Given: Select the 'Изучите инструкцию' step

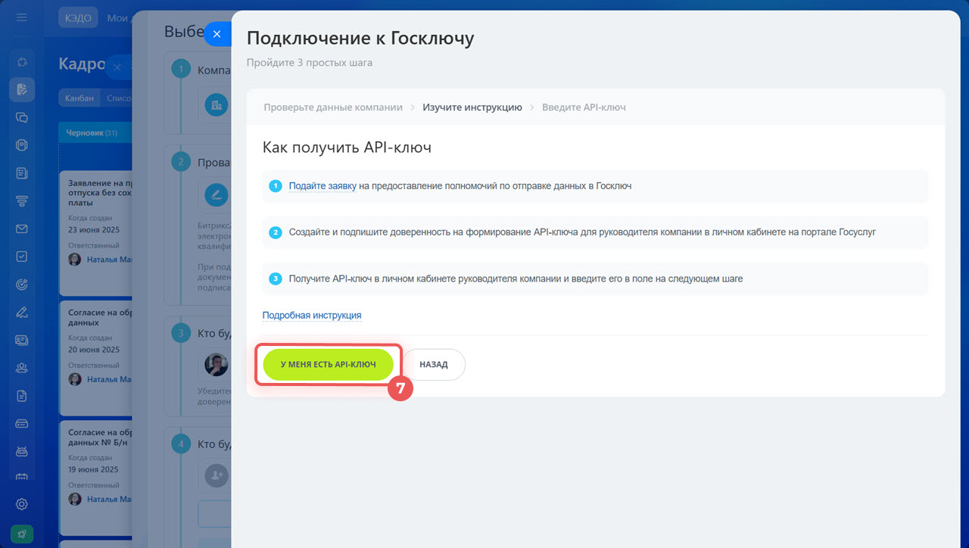Looking at the screenshot, I should tap(472, 107).
